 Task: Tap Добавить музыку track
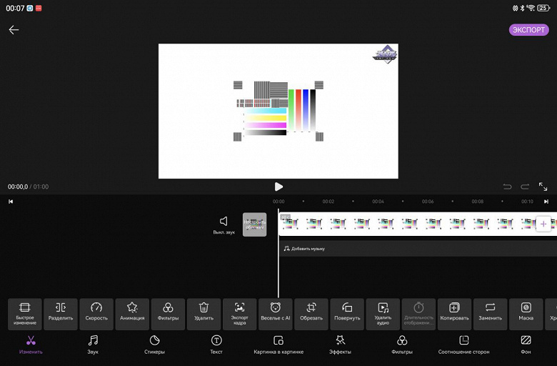click(418, 249)
